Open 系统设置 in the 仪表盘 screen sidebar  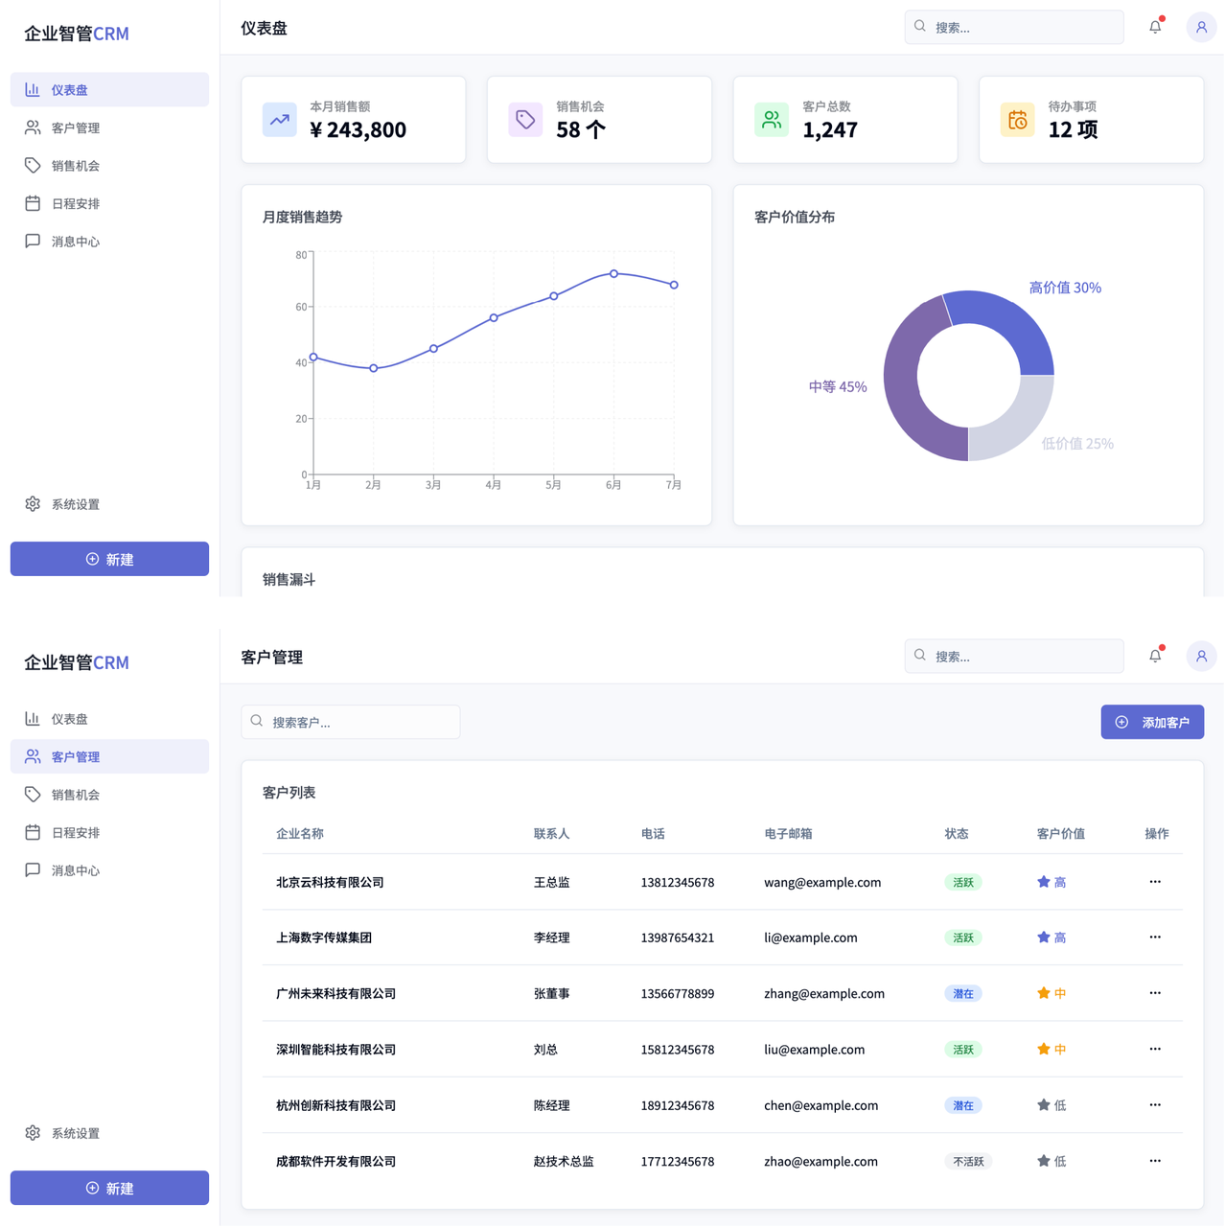[x=109, y=504]
